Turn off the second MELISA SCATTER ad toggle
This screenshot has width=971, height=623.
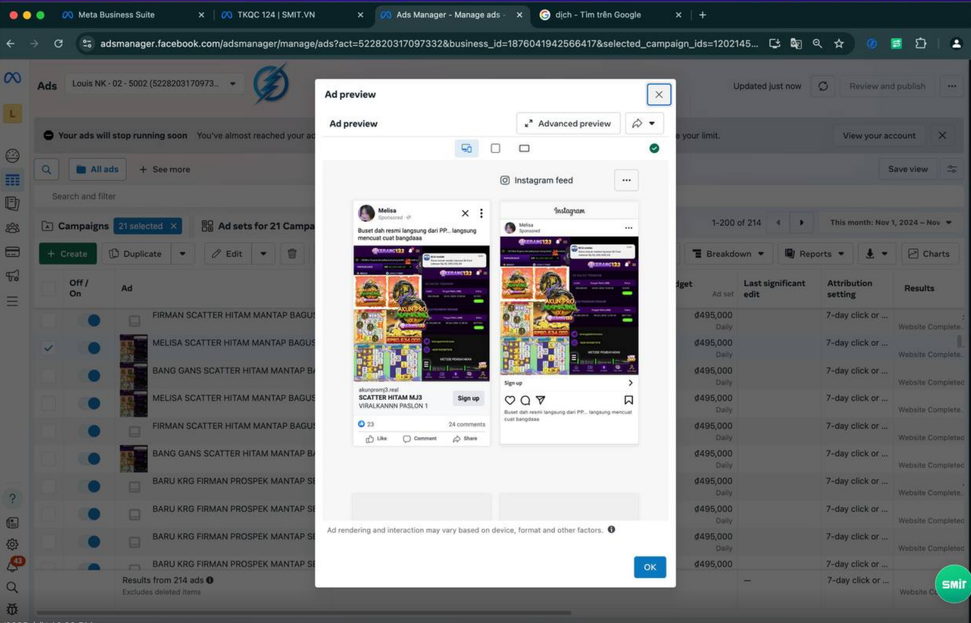click(x=89, y=403)
